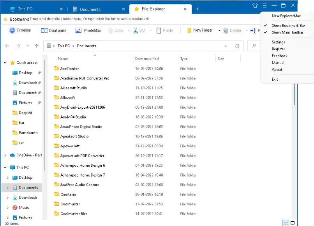This screenshot has width=314, height=226.
Task: Toggle Show Main Toolbar option
Action: pyautogui.click(x=288, y=32)
